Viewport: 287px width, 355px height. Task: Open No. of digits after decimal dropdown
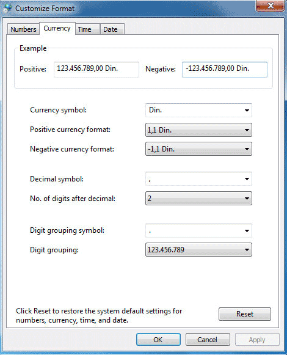point(198,199)
